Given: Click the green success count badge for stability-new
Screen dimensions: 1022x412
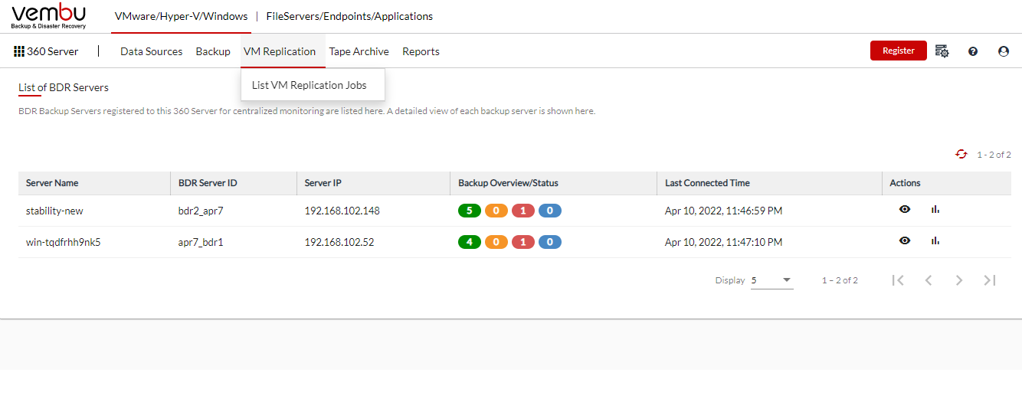Looking at the screenshot, I should (x=470, y=211).
